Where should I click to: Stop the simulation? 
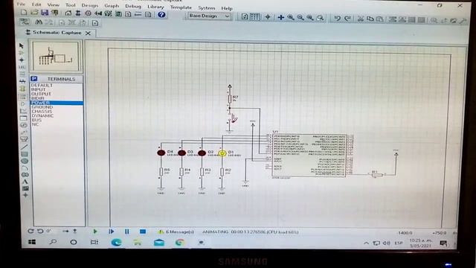pos(143,232)
